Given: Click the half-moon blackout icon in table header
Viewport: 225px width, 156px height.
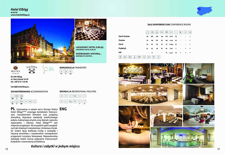Looking at the screenshot, I should (181, 32).
